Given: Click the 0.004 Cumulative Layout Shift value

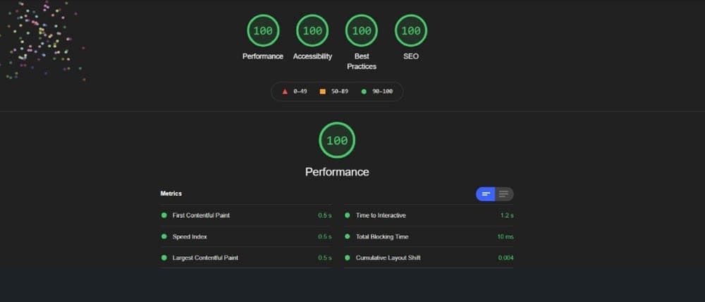Looking at the screenshot, I should pyautogui.click(x=505, y=258).
